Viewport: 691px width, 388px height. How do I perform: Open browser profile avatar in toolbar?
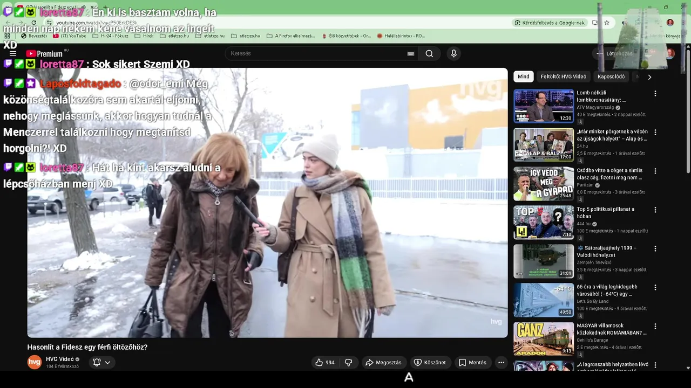[670, 23]
